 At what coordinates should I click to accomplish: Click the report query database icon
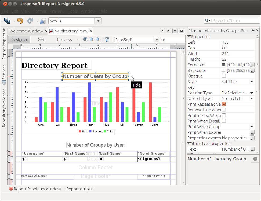click(x=85, y=39)
